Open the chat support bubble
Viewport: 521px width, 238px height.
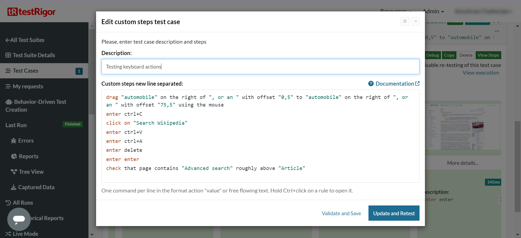click(x=19, y=219)
